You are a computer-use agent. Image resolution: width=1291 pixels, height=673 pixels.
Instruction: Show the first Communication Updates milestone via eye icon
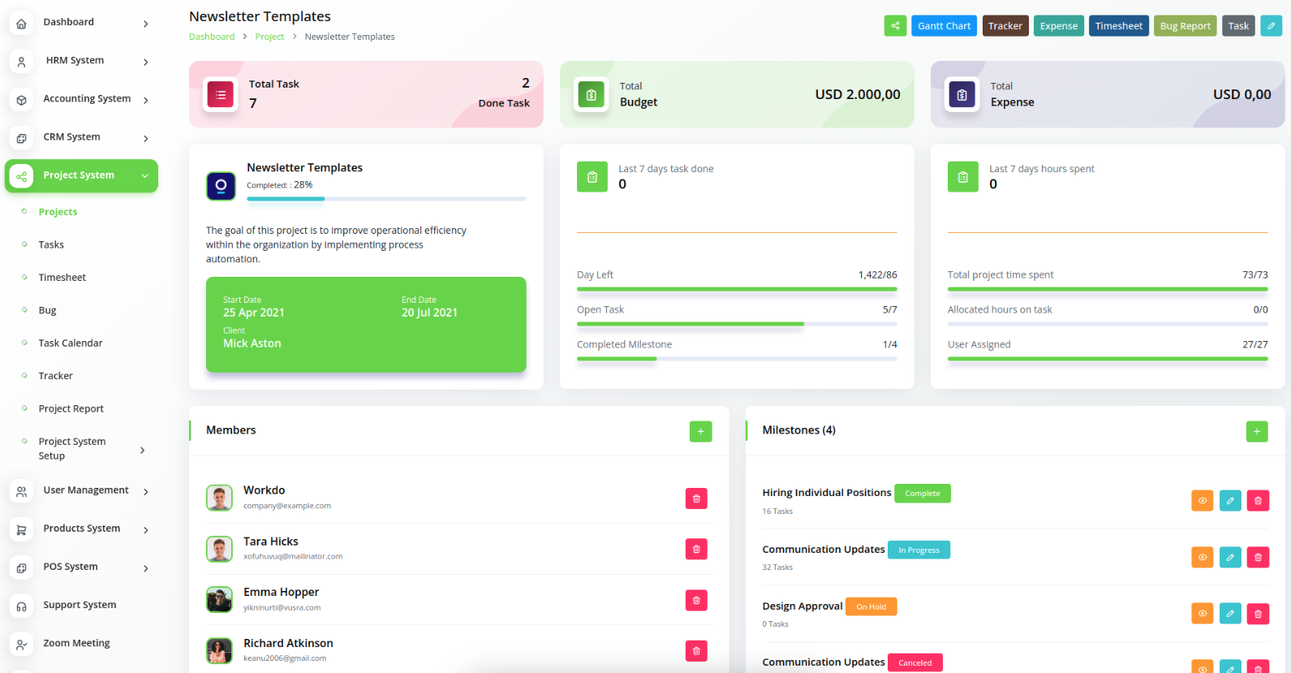tap(1202, 557)
